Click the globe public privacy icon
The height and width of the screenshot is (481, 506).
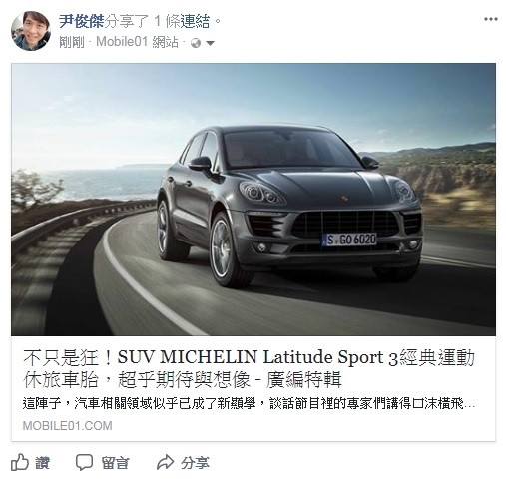pyautogui.click(x=196, y=43)
